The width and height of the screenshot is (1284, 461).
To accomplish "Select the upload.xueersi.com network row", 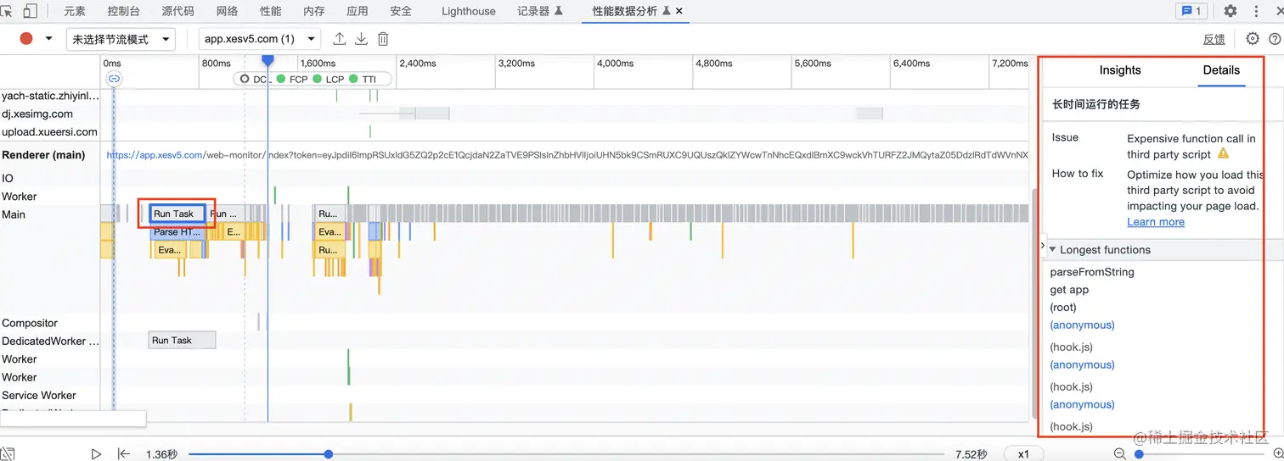I will 50,131.
